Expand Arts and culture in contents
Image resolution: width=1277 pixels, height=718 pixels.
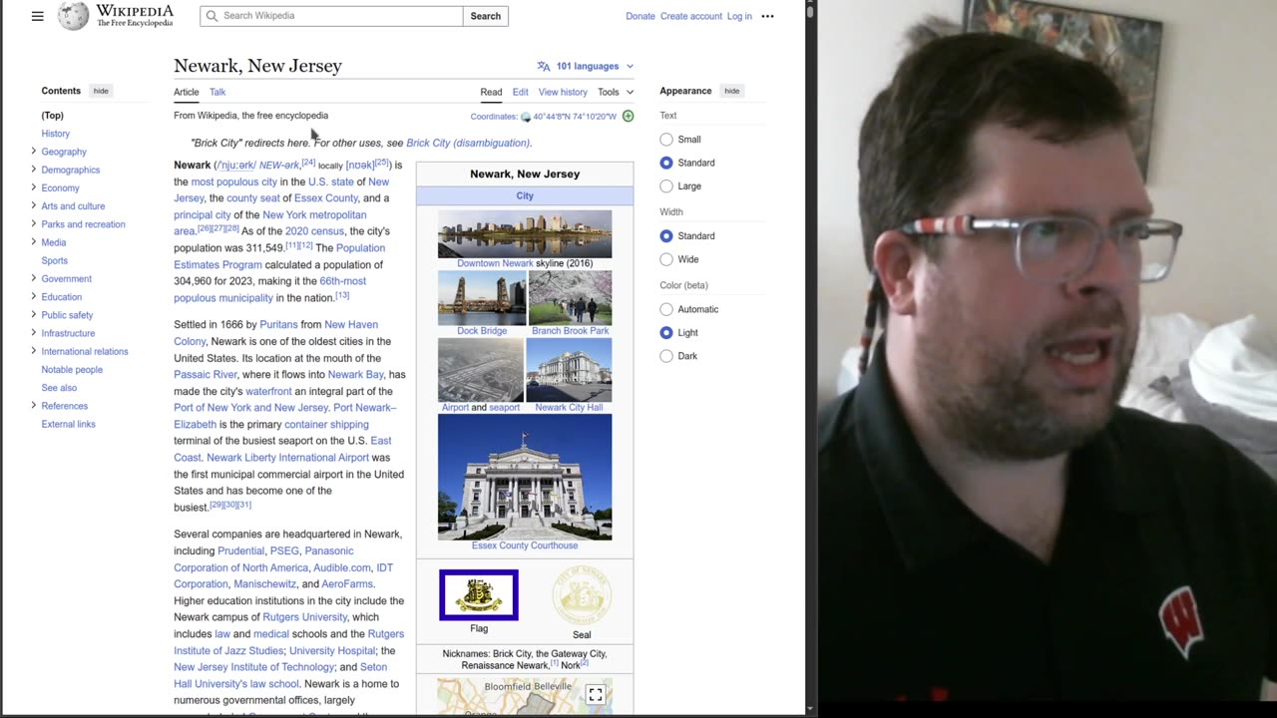pos(33,205)
